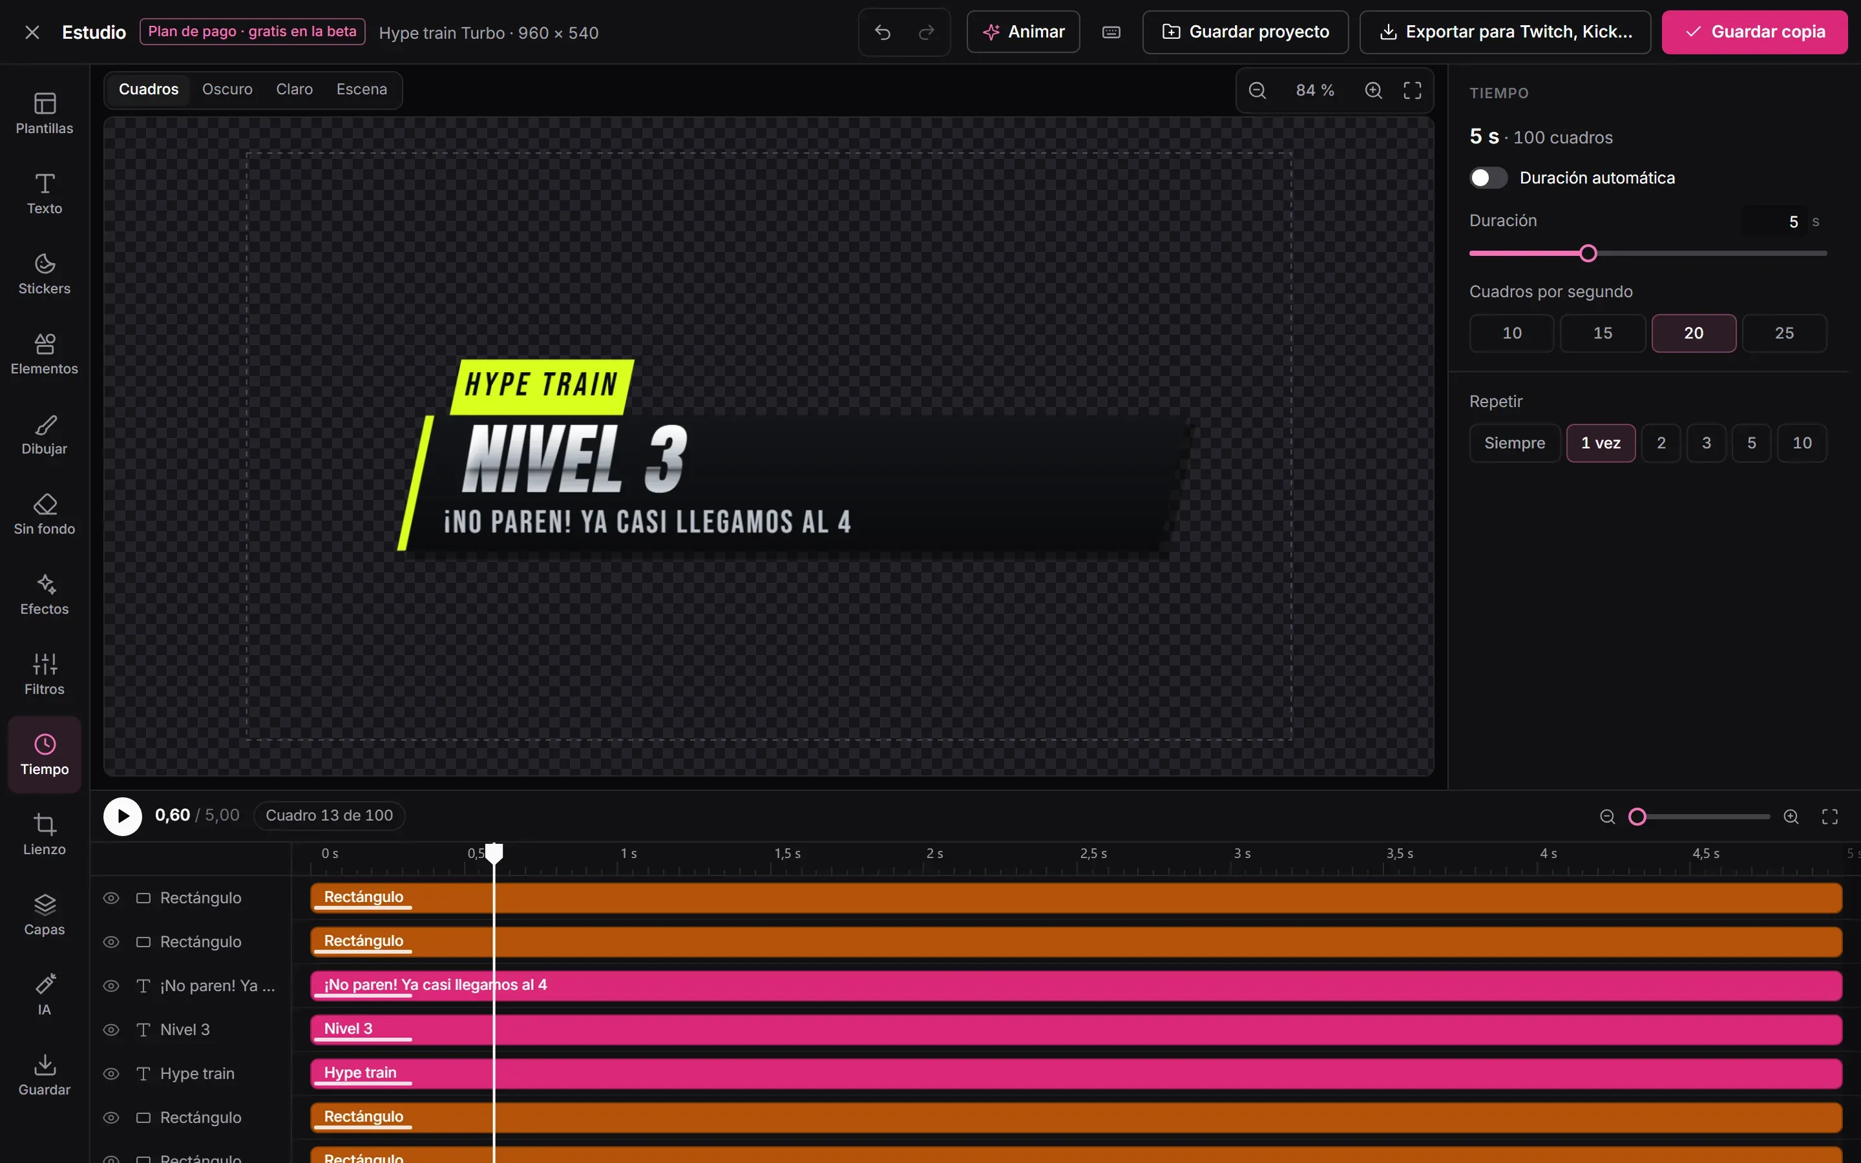Click the undo arrow
Screen dimensions: 1861x1163
883,32
